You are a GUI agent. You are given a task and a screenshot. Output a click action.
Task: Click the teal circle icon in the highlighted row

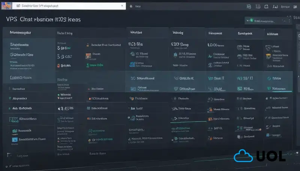pyautogui.click(x=269, y=79)
